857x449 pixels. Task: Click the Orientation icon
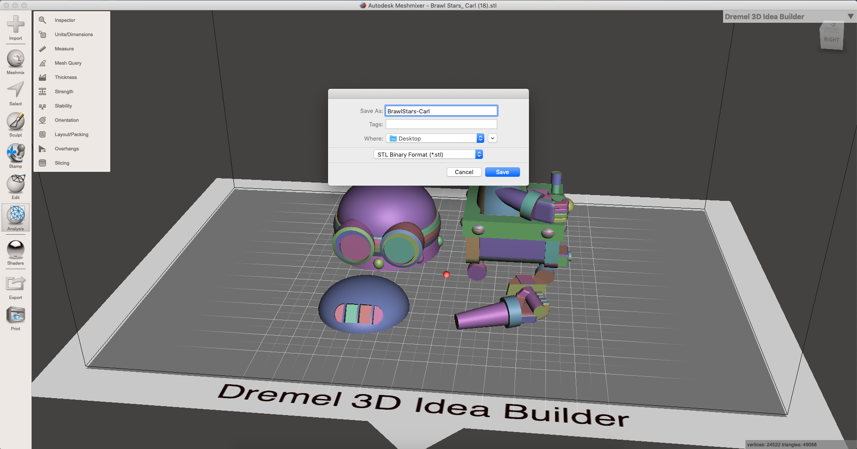[x=42, y=120]
